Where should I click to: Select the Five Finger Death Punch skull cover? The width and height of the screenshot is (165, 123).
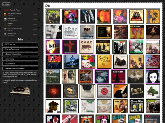(x=70, y=91)
